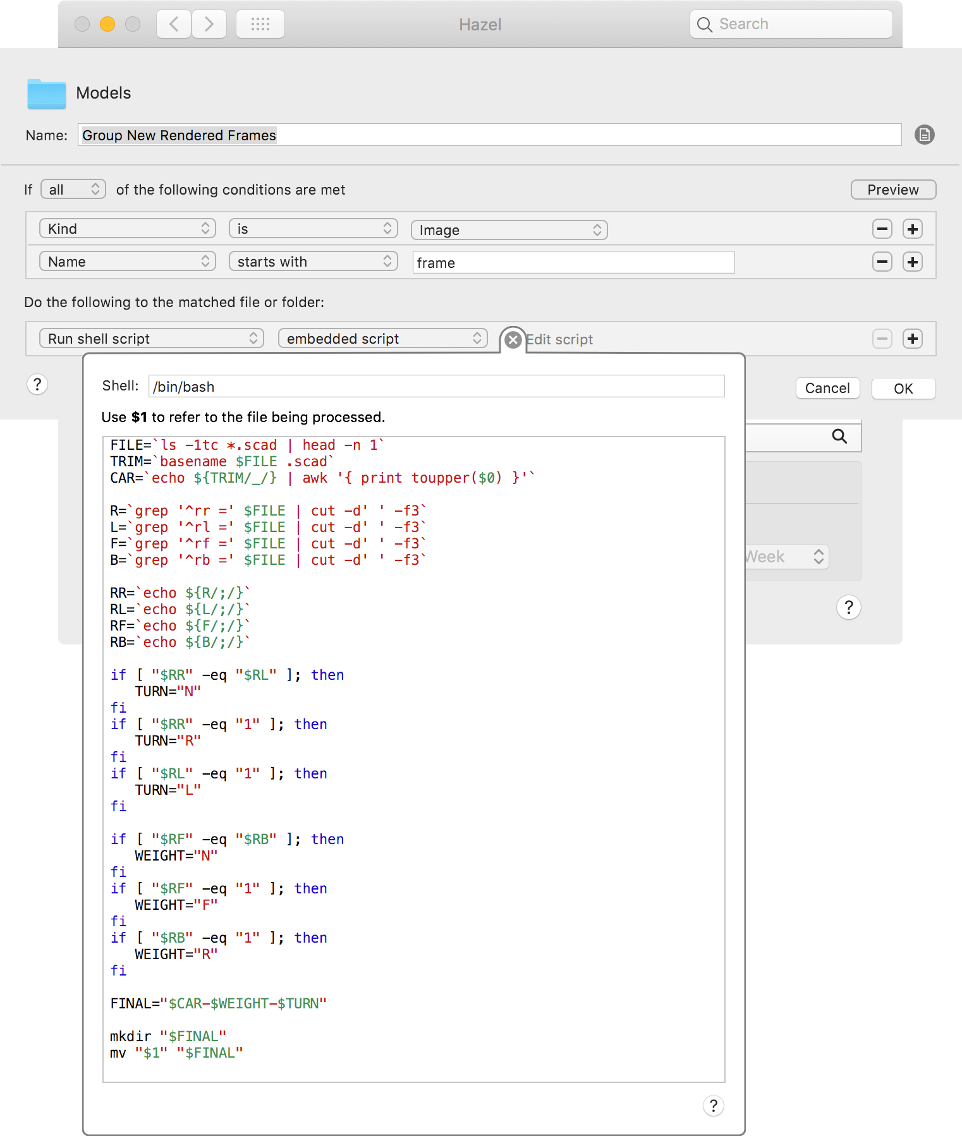Open the Kind attribute dropdown
Screen dimensions: 962x1136
128,229
